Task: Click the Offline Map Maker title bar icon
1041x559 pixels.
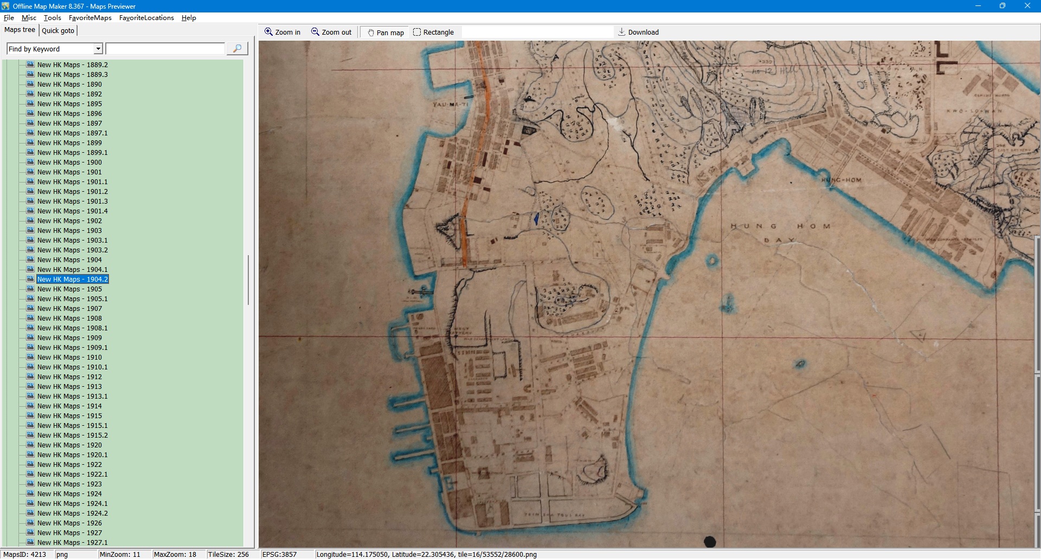Action: (5, 6)
